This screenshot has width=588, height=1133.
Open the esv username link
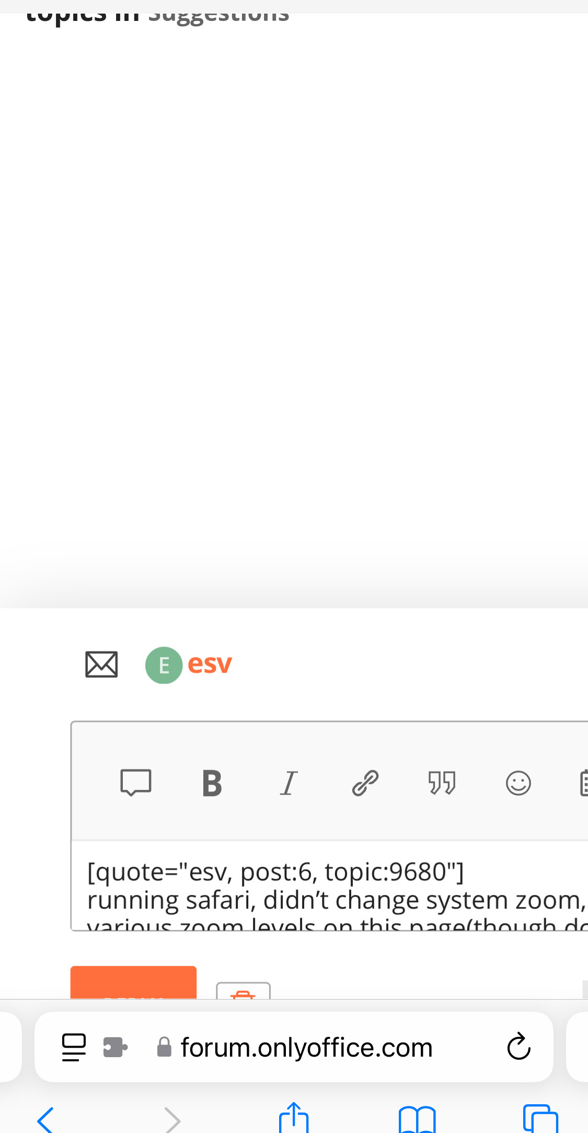pos(210,664)
